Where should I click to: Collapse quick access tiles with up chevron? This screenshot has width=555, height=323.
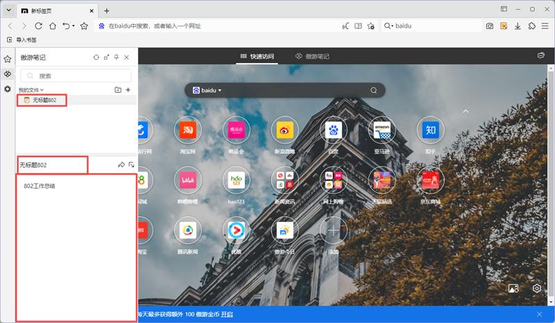[466, 111]
